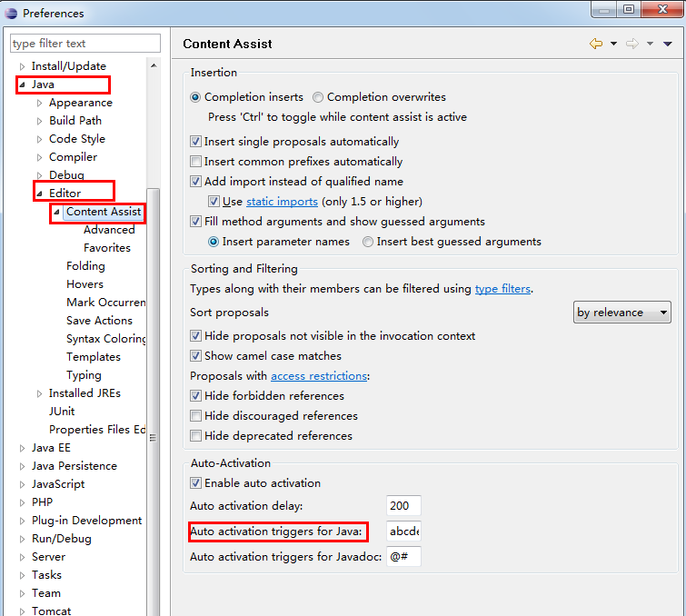Image resolution: width=686 pixels, height=616 pixels.
Task: Click the forward navigation arrow icon
Action: [x=631, y=44]
